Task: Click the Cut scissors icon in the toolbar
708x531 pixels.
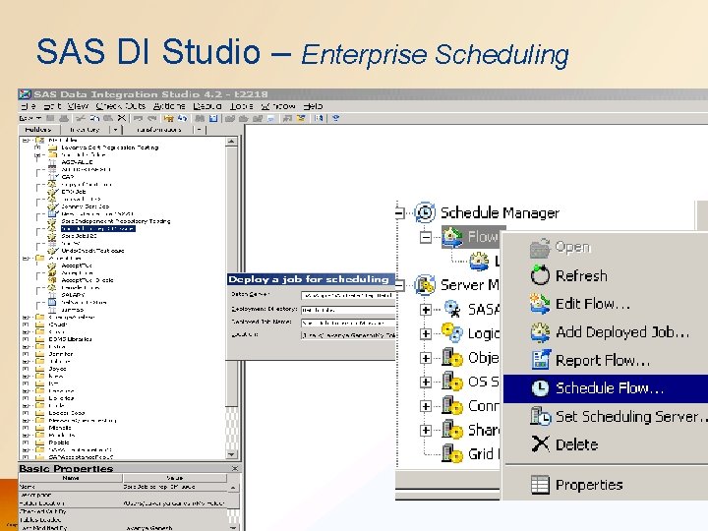Action: point(81,118)
